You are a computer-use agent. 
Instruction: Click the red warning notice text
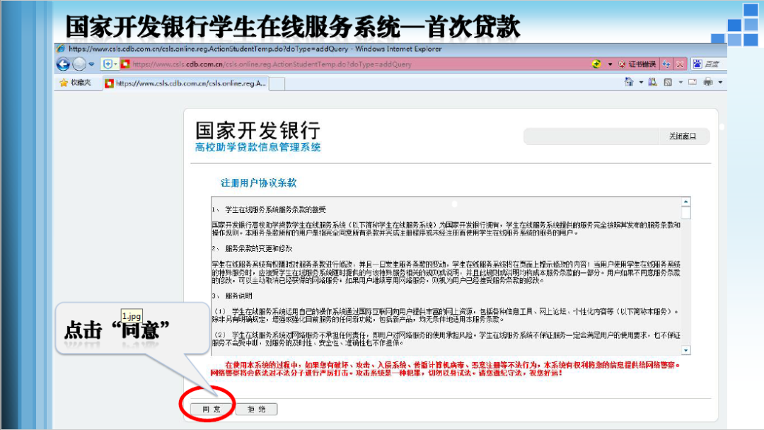point(446,368)
